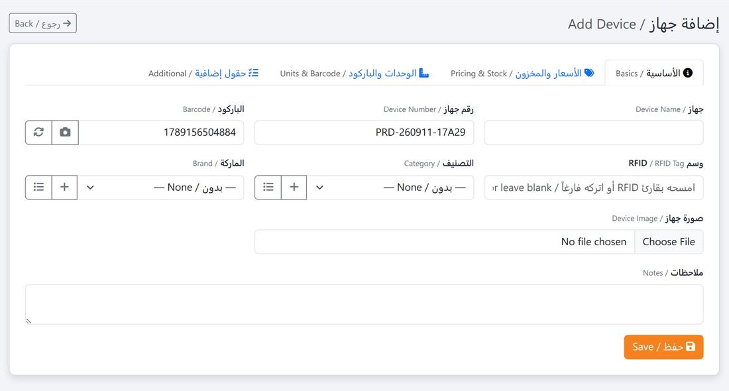Click the Device Image label

point(657,218)
